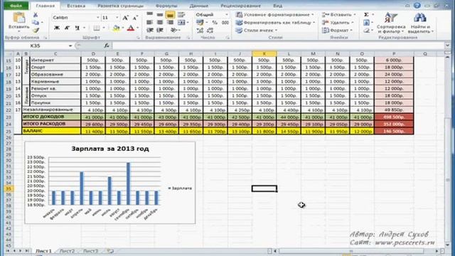Click the Decrease Indent icon
The image size is (455, 256).
[150, 30]
